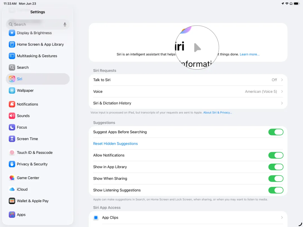Tap the Touch ID fingerprint icon
The image size is (303, 227).
tap(12, 152)
